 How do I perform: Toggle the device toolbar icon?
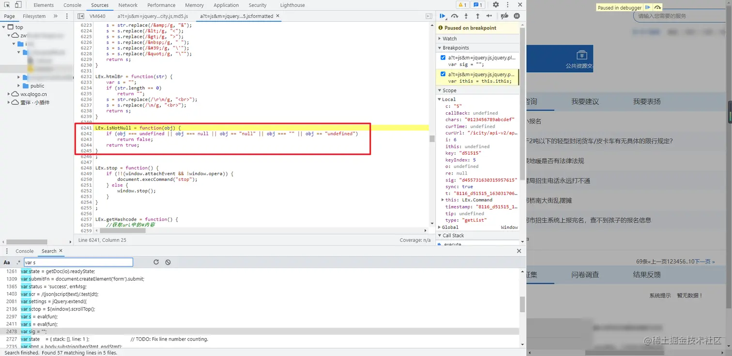18,5
